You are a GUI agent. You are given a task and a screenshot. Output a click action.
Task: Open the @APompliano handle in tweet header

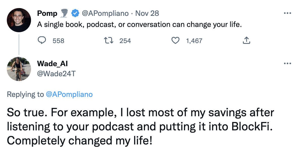coord(105,13)
